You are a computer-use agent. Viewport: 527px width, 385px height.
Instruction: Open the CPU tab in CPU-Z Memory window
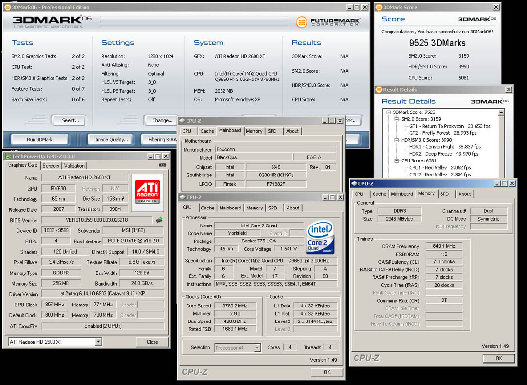pos(359,194)
